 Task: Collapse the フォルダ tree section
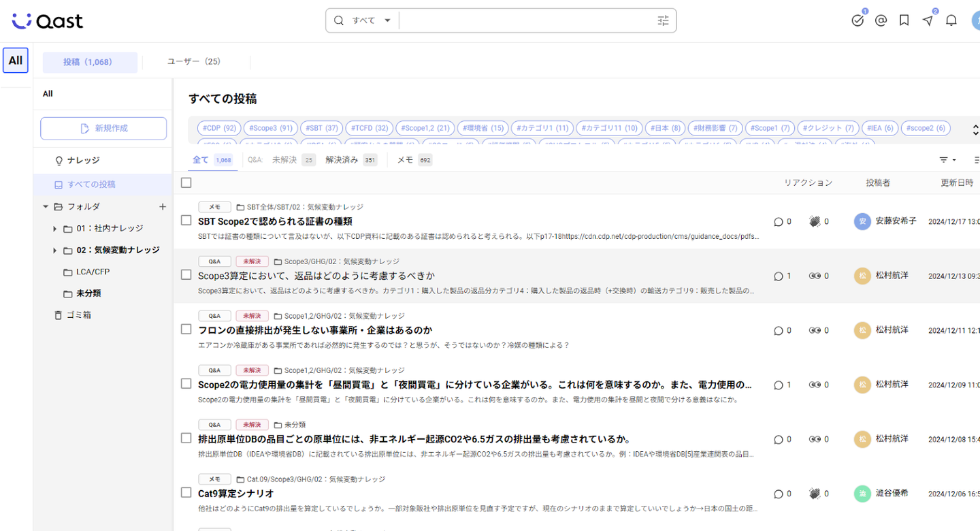(46, 206)
